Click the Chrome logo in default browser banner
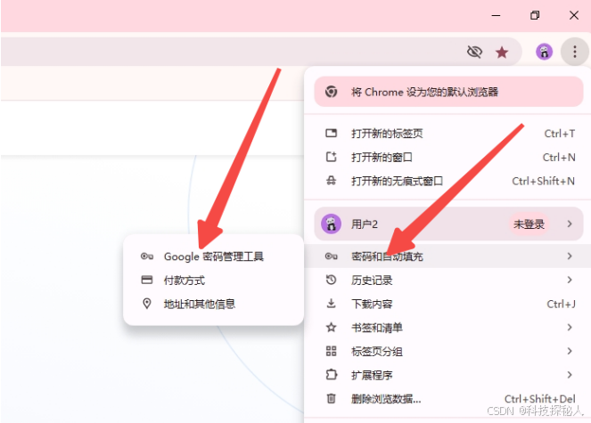The width and height of the screenshot is (591, 423). [x=332, y=92]
